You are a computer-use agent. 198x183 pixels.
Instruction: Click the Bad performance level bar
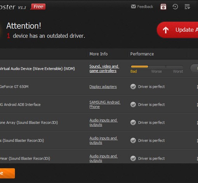[x=139, y=67]
